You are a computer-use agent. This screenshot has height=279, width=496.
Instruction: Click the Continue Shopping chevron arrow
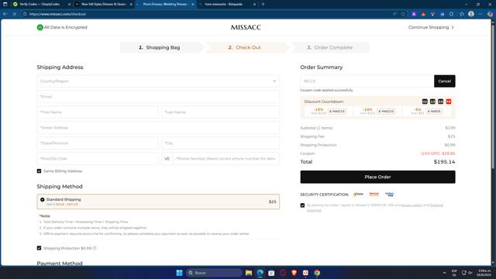pyautogui.click(x=453, y=28)
